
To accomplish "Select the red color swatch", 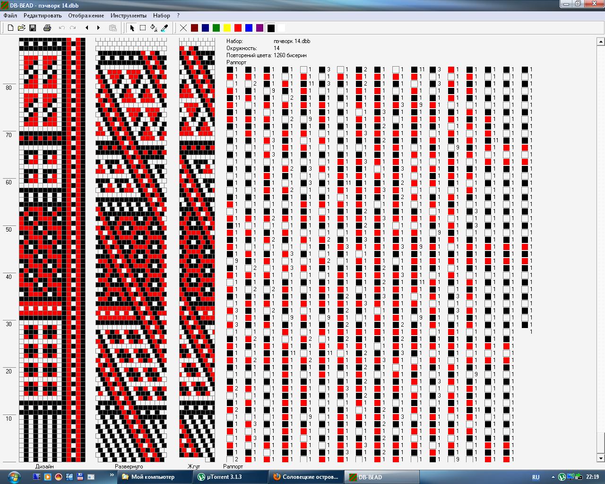I will [238, 28].
